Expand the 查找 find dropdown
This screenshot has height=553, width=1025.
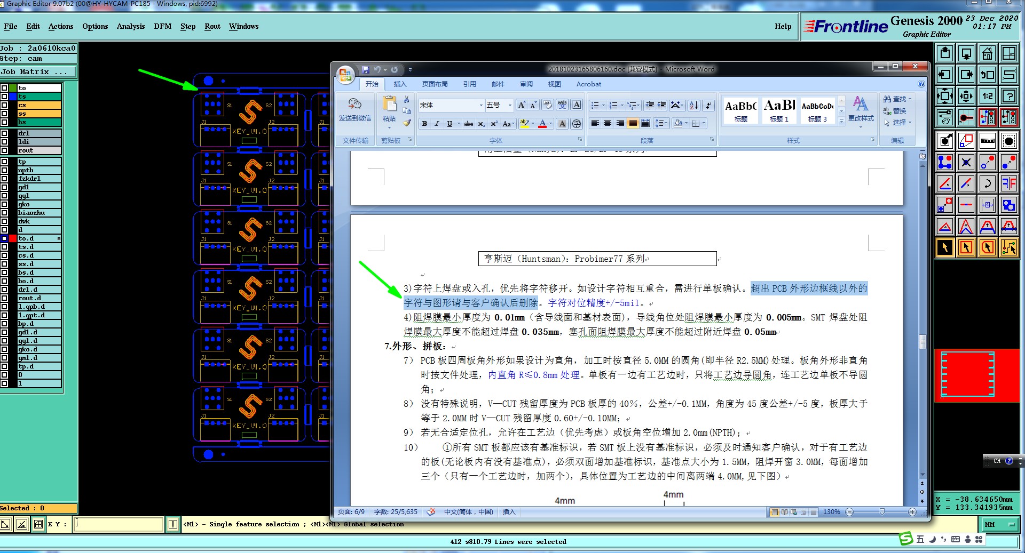click(910, 99)
